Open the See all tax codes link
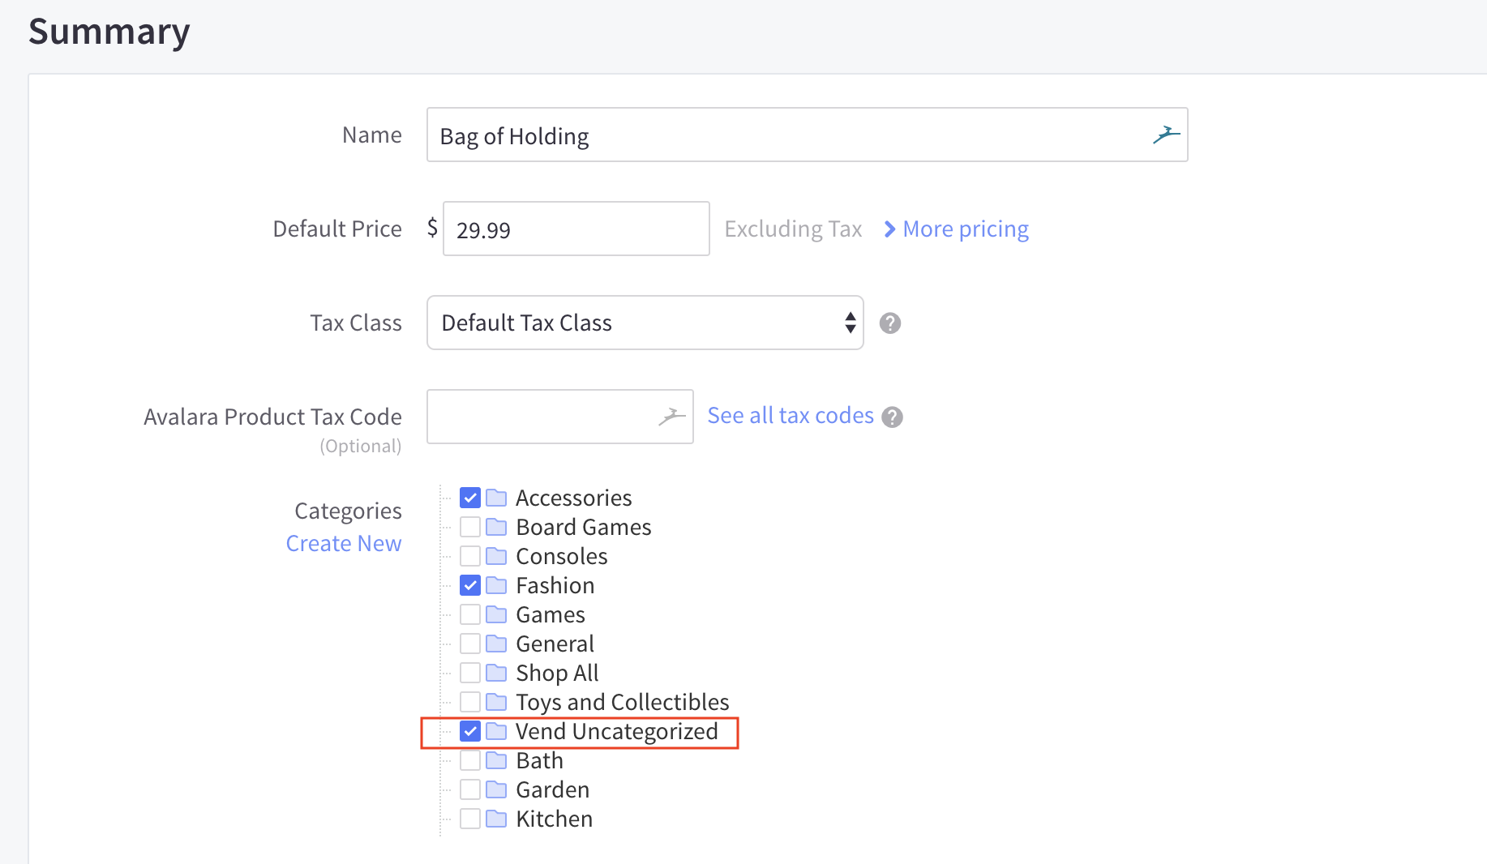1487x864 pixels. [790, 416]
